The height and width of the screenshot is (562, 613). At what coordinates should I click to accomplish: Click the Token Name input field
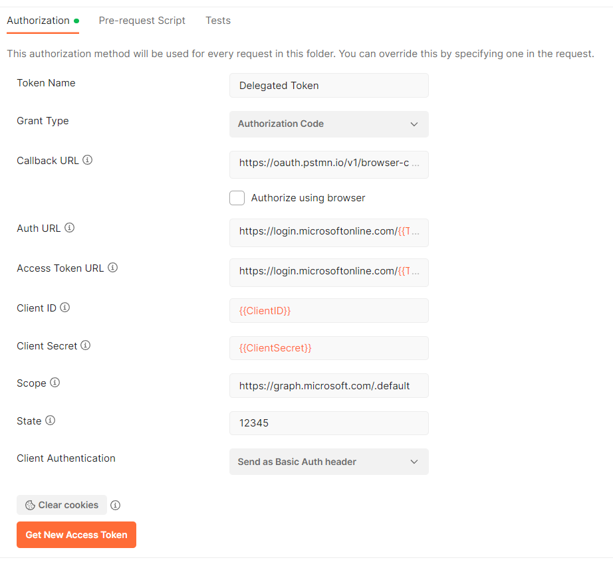pyautogui.click(x=329, y=86)
